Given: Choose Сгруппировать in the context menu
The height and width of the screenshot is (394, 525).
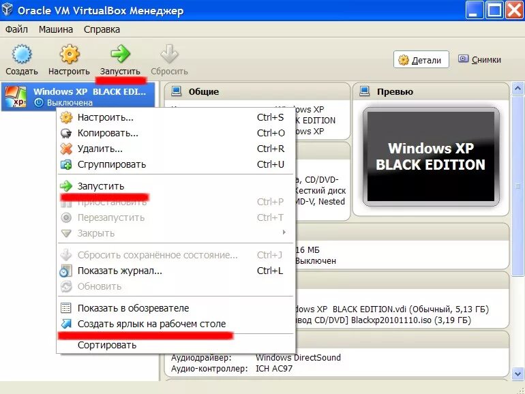Looking at the screenshot, I should 176,164.
